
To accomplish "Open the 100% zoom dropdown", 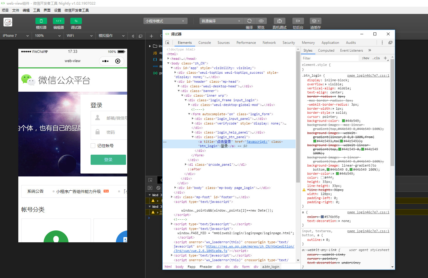I will (48, 36).
